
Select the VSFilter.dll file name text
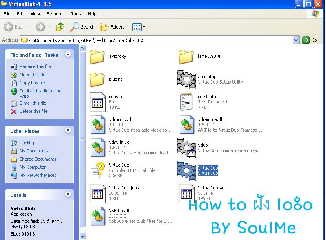pos(119,211)
